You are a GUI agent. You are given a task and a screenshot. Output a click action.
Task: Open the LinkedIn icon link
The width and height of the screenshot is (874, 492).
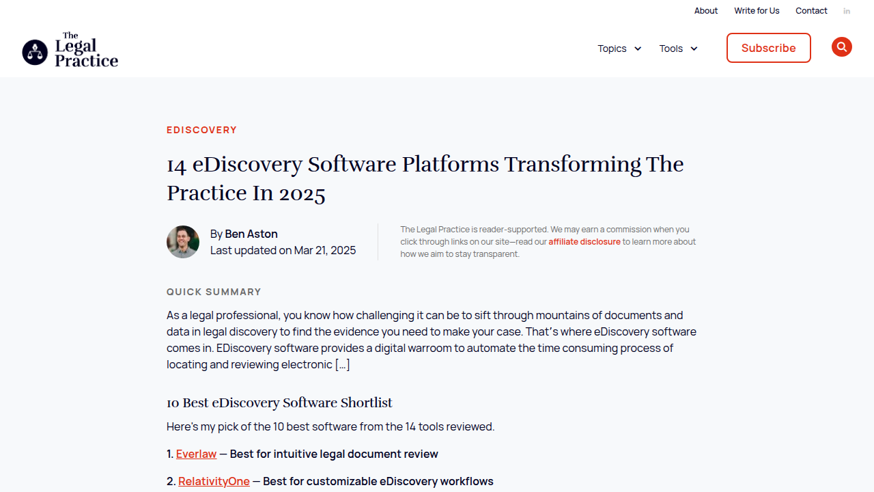[847, 11]
